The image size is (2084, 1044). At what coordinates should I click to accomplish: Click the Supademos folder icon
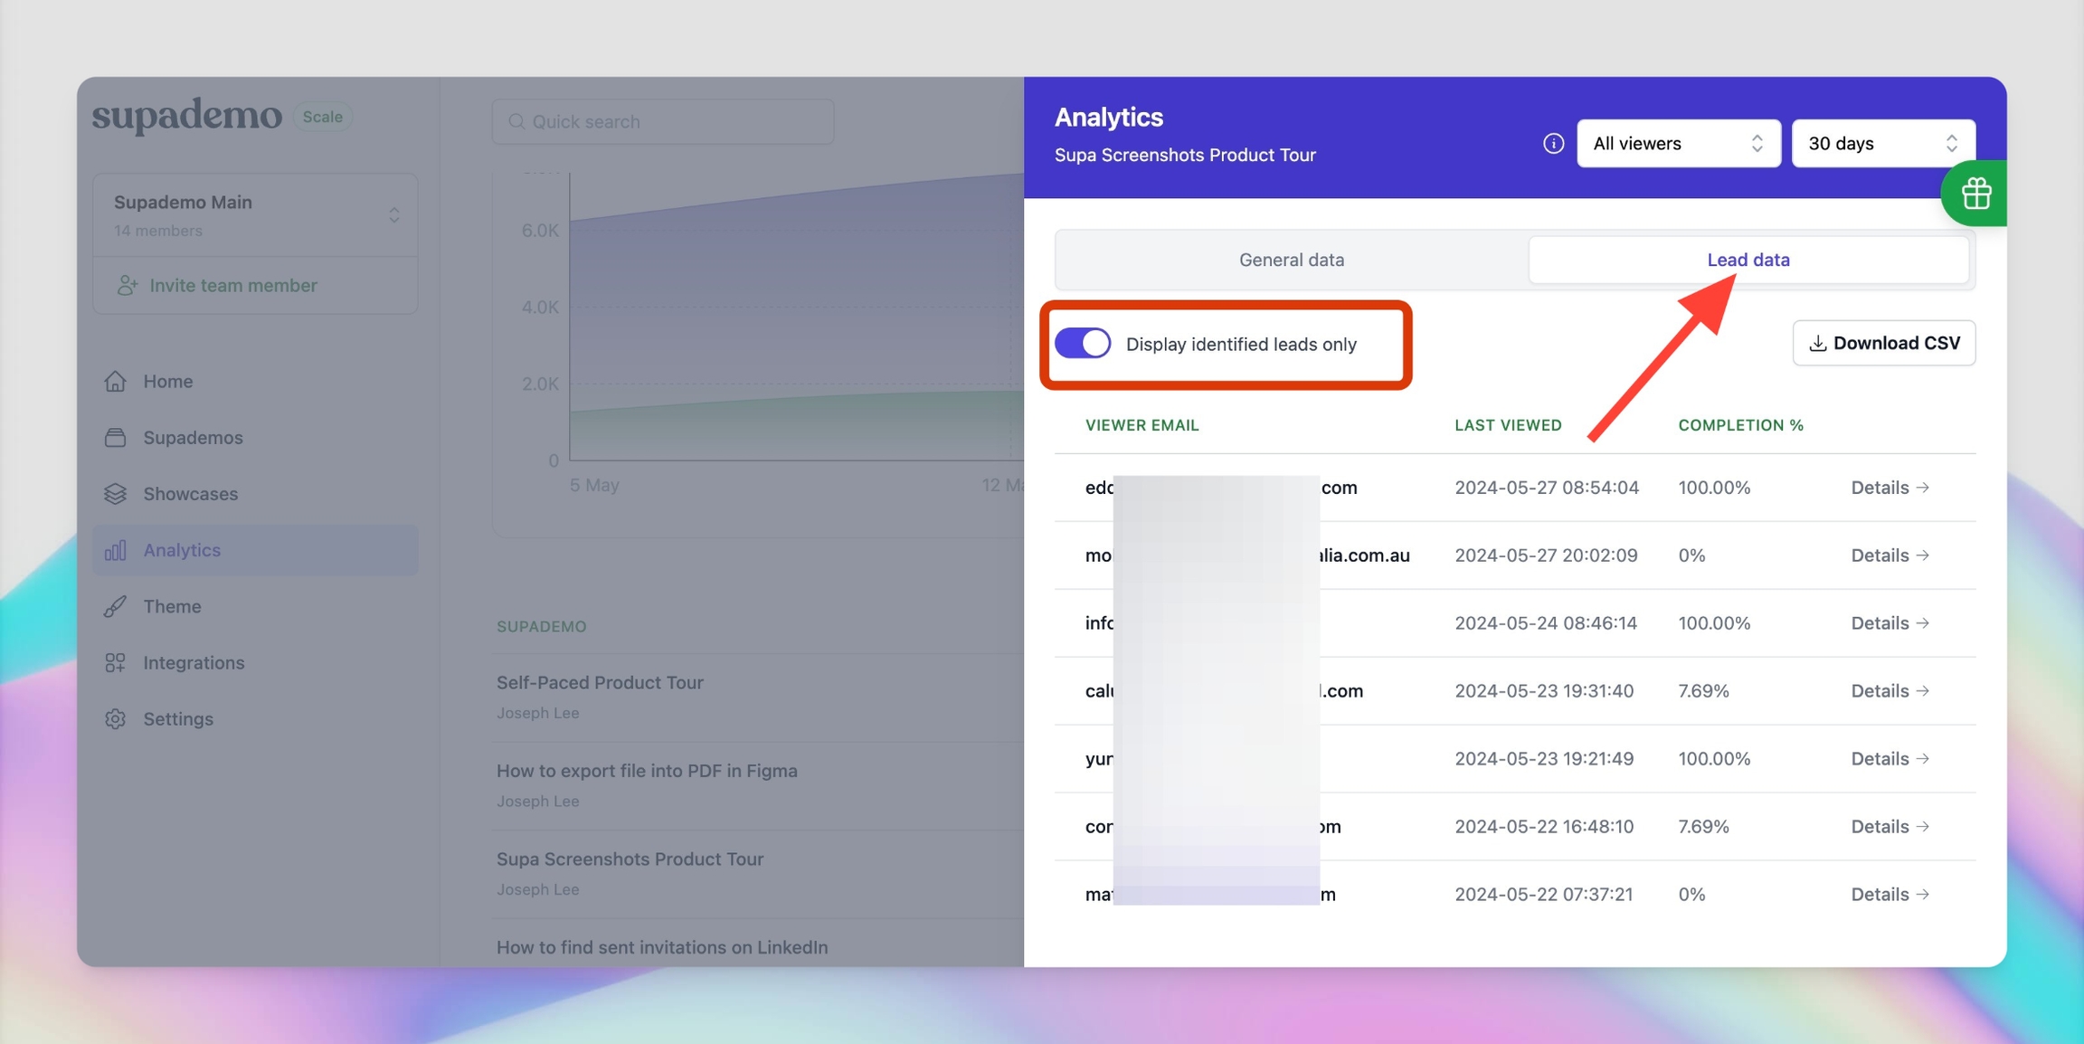point(115,438)
